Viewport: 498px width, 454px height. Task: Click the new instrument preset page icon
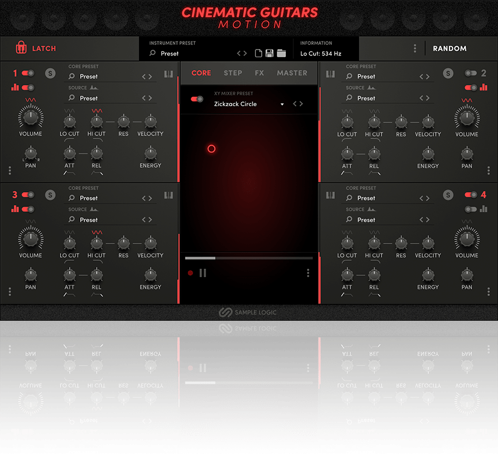pyautogui.click(x=259, y=54)
